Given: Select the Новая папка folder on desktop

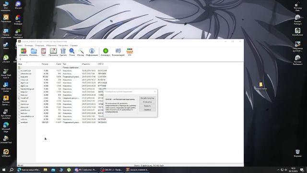Looking at the screenshot, I should 261,86.
